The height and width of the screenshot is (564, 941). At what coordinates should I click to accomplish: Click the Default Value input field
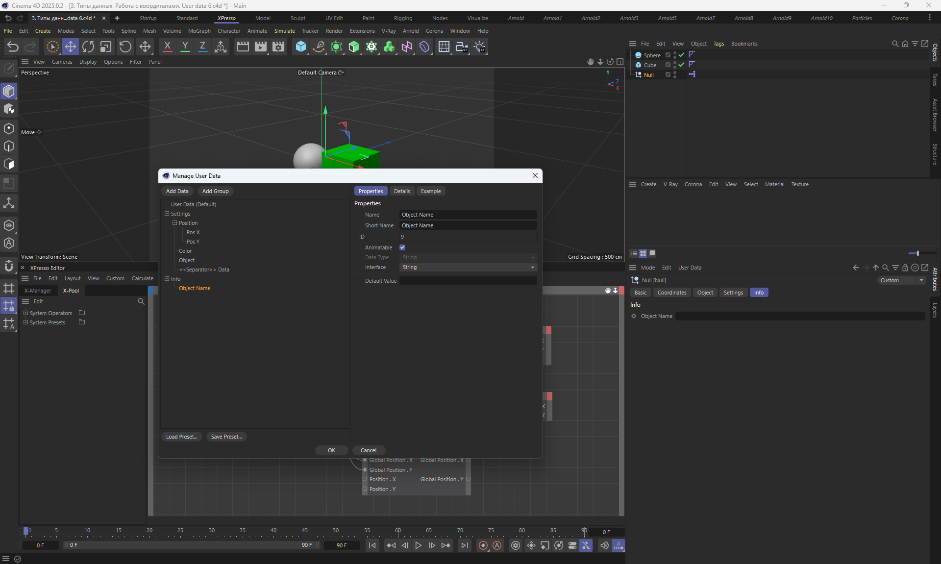(468, 281)
